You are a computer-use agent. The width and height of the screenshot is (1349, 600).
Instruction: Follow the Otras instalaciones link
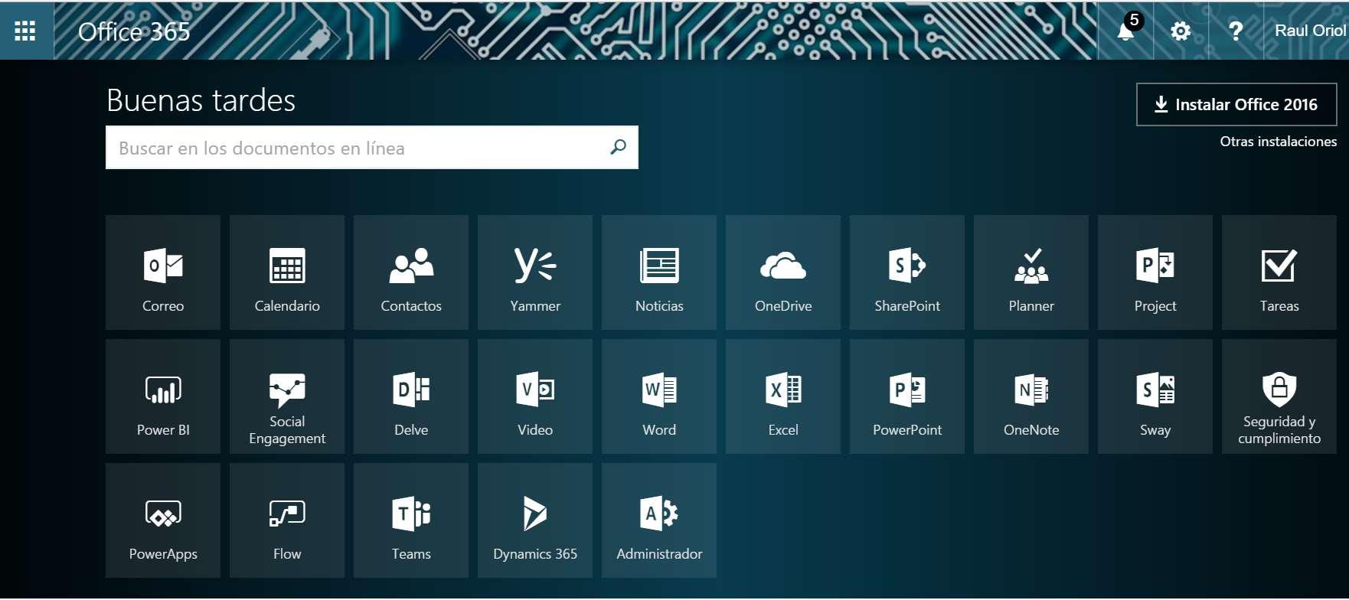[1278, 142]
